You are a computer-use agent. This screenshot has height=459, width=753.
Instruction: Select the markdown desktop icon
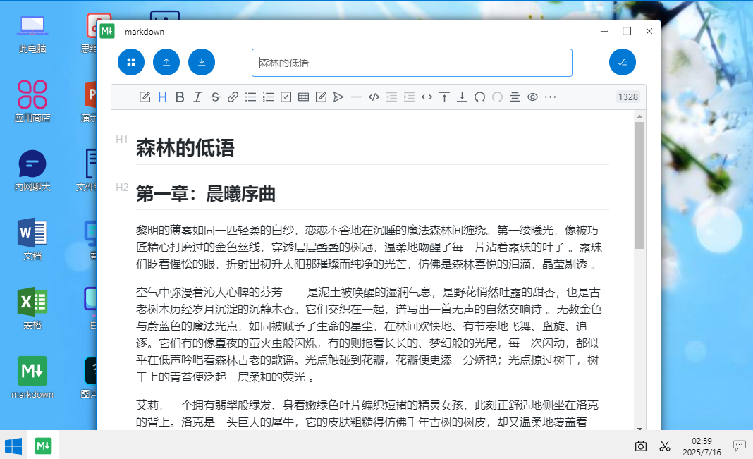point(32,378)
